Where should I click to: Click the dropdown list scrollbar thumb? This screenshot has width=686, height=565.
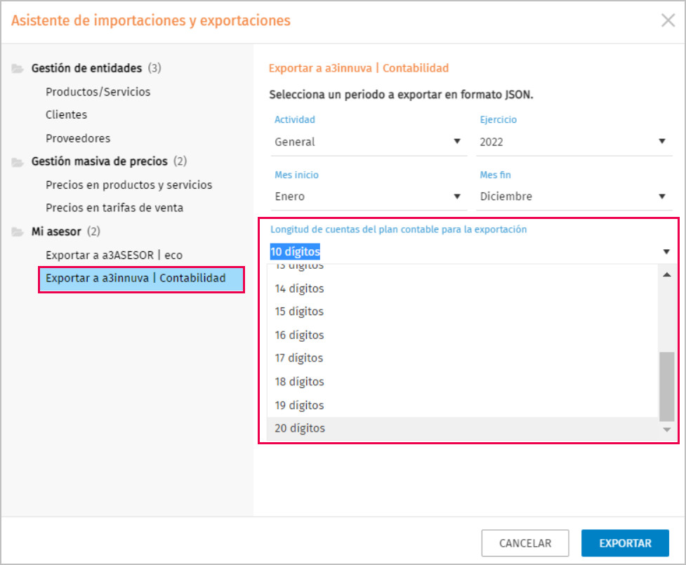point(667,386)
